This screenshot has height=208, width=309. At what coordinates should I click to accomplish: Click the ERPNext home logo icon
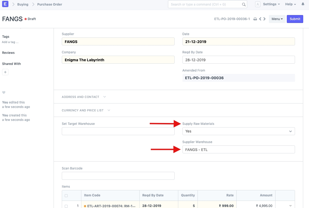pyautogui.click(x=5, y=4)
